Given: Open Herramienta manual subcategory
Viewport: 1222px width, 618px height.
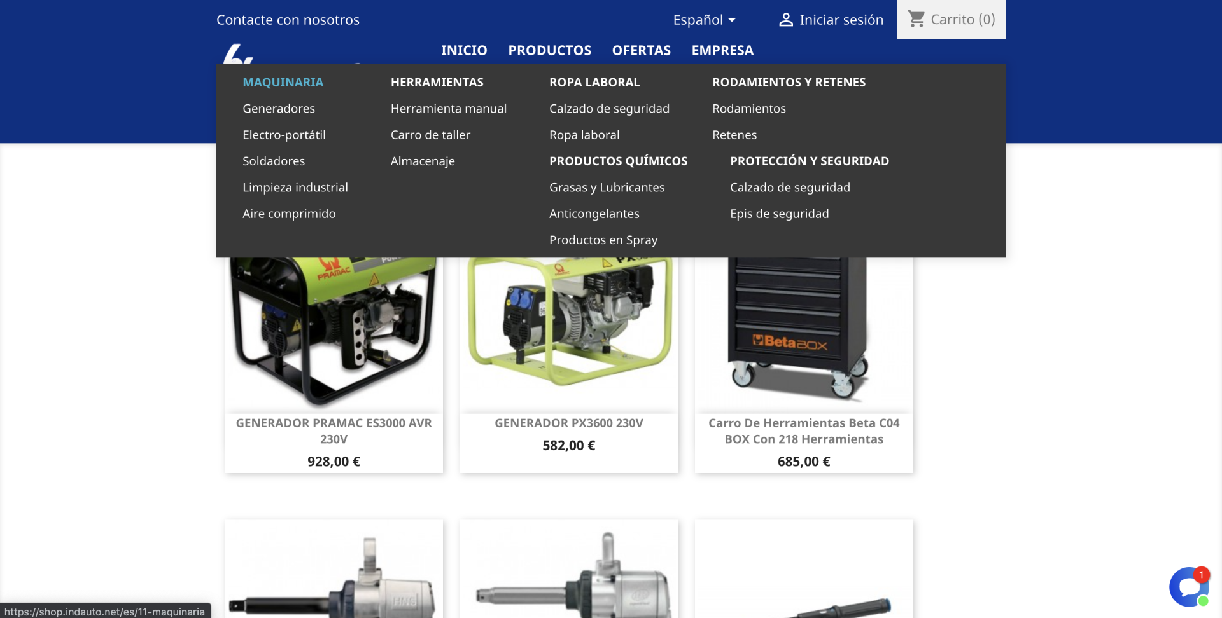Looking at the screenshot, I should 449,109.
